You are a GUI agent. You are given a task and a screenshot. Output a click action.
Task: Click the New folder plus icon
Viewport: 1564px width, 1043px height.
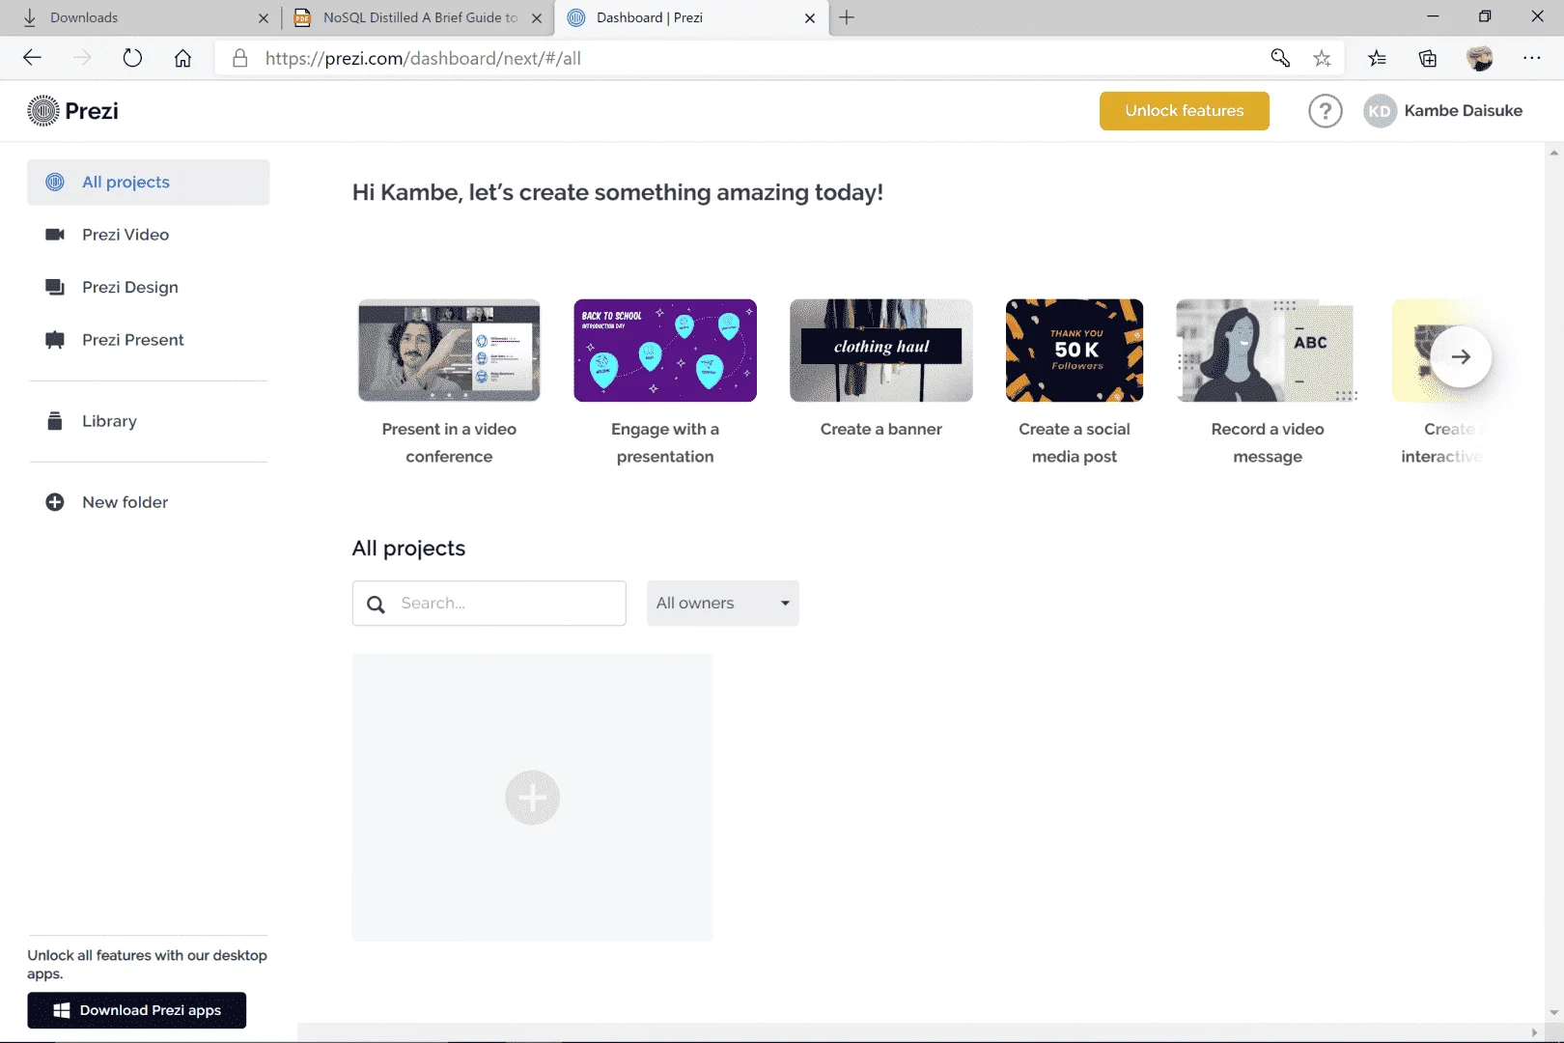55,502
